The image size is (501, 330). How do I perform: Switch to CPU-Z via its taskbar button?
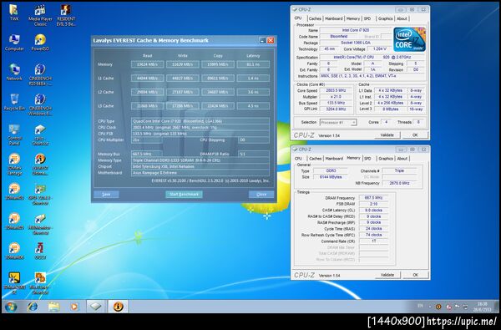95,307
